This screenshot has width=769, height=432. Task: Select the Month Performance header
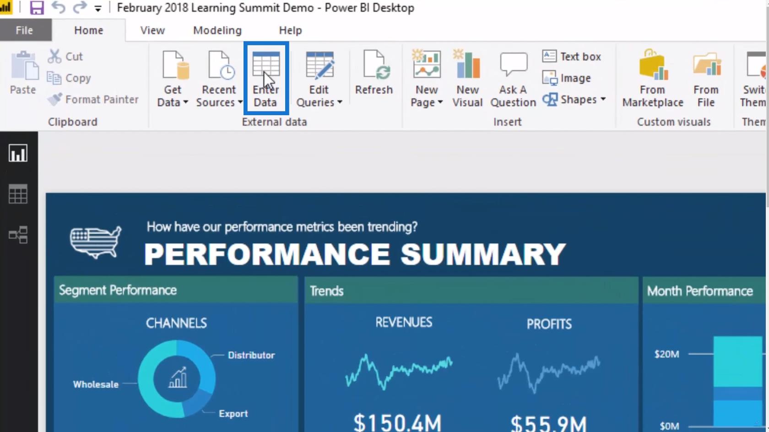click(x=704, y=291)
